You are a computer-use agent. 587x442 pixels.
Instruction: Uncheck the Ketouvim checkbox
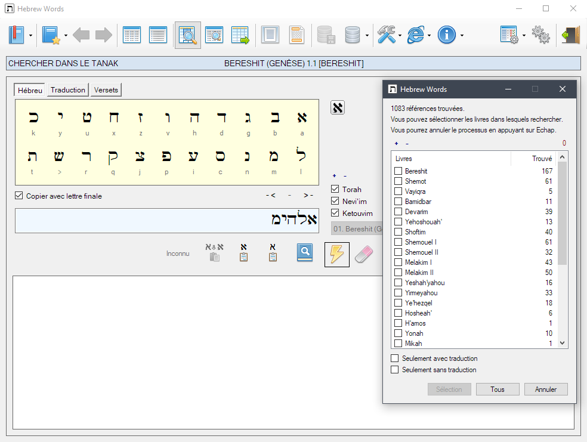point(335,213)
